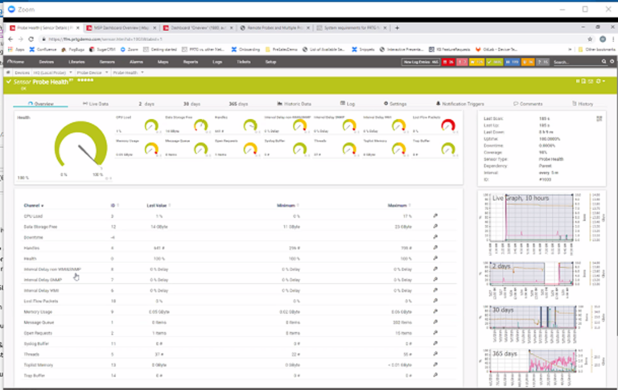The image size is (618, 390).
Task: Open the Log tab of the sensor
Action: point(348,104)
